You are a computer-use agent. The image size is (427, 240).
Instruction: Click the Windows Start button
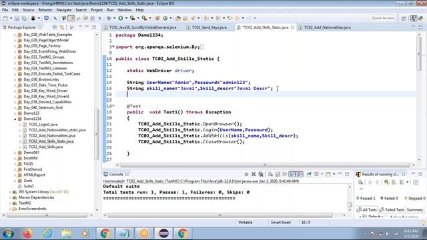(x=8, y=233)
